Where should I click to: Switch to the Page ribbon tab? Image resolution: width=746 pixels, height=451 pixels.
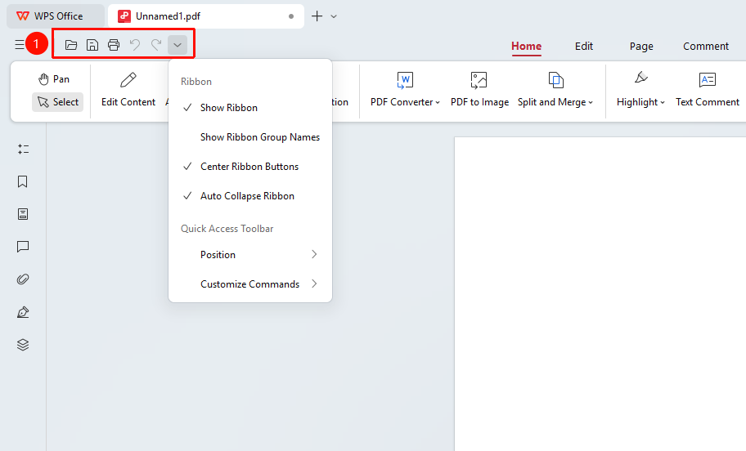pos(641,46)
